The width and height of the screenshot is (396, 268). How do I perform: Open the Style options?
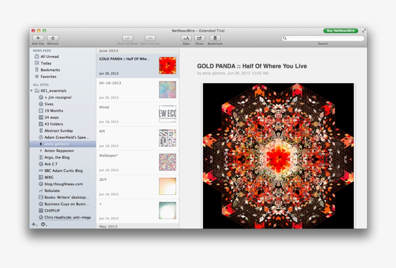pyautogui.click(x=186, y=38)
